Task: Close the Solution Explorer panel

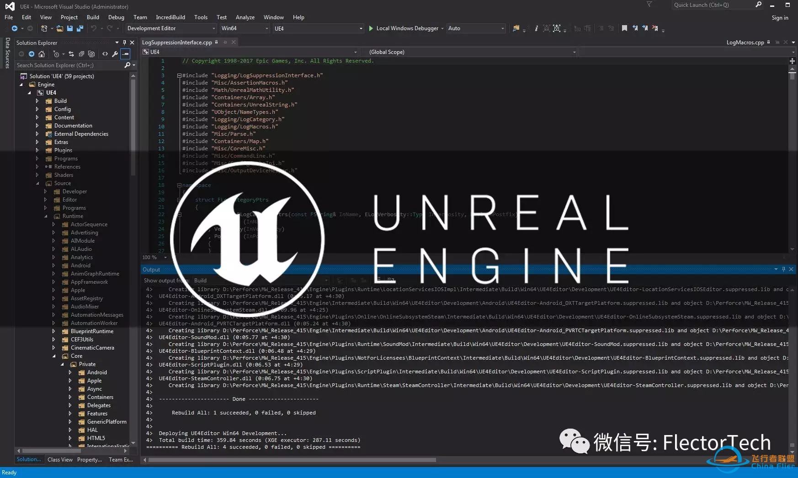Action: click(133, 42)
